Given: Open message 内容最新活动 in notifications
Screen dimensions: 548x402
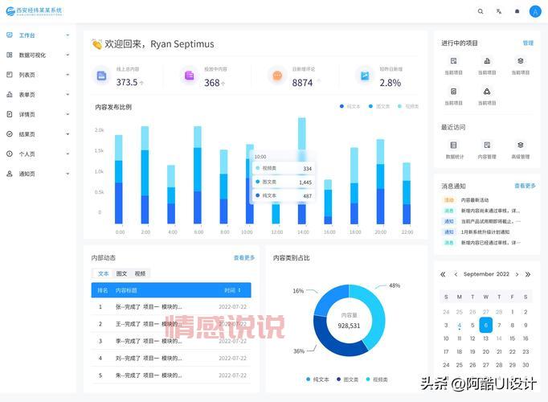Looking at the screenshot, I should click(x=474, y=200).
